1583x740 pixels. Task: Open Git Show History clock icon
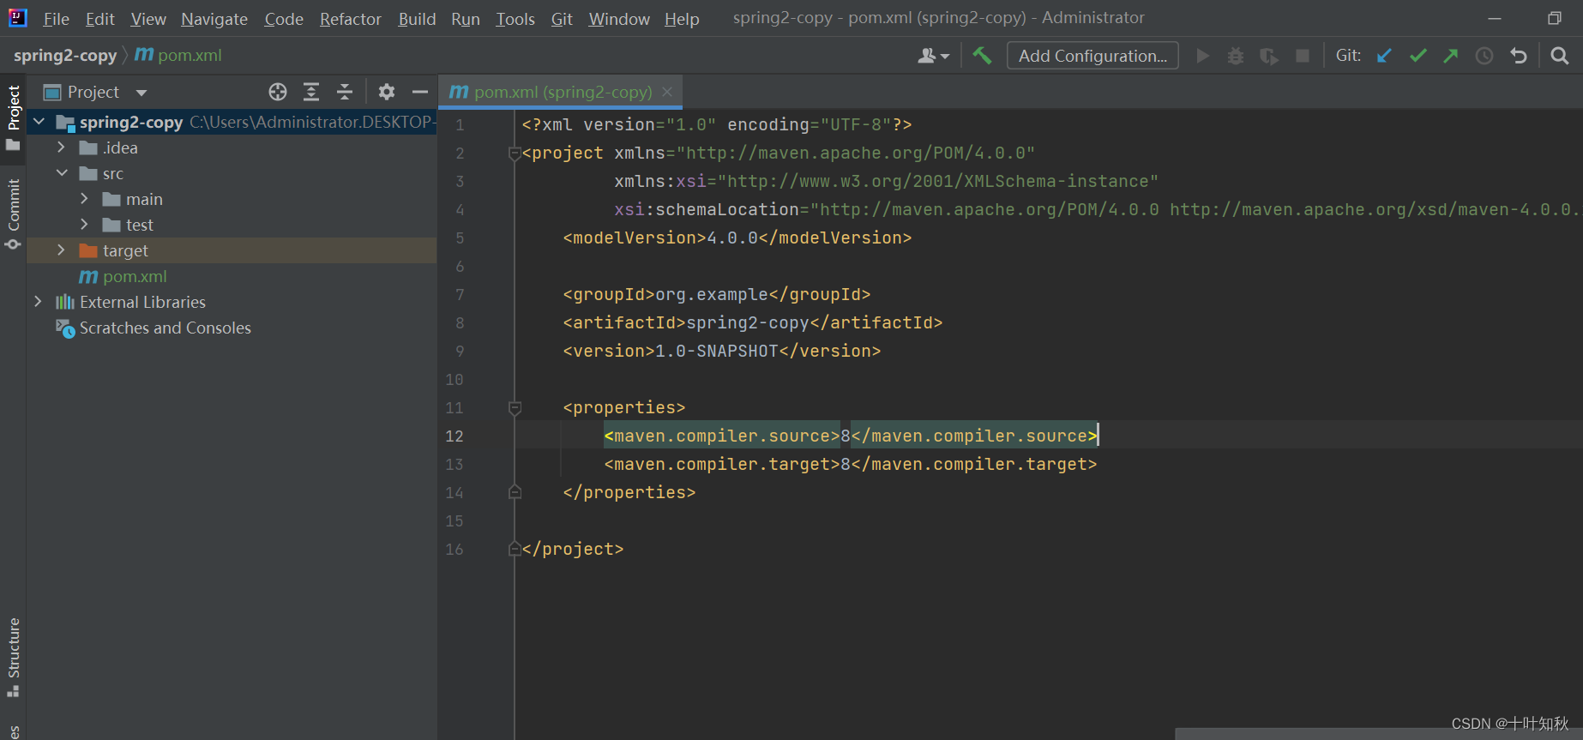1484,56
